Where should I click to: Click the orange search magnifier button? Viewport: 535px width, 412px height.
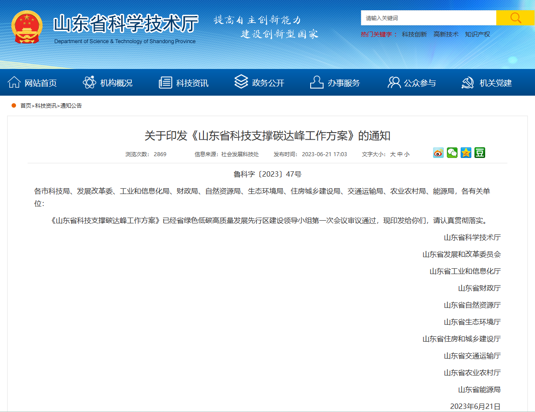click(x=515, y=18)
